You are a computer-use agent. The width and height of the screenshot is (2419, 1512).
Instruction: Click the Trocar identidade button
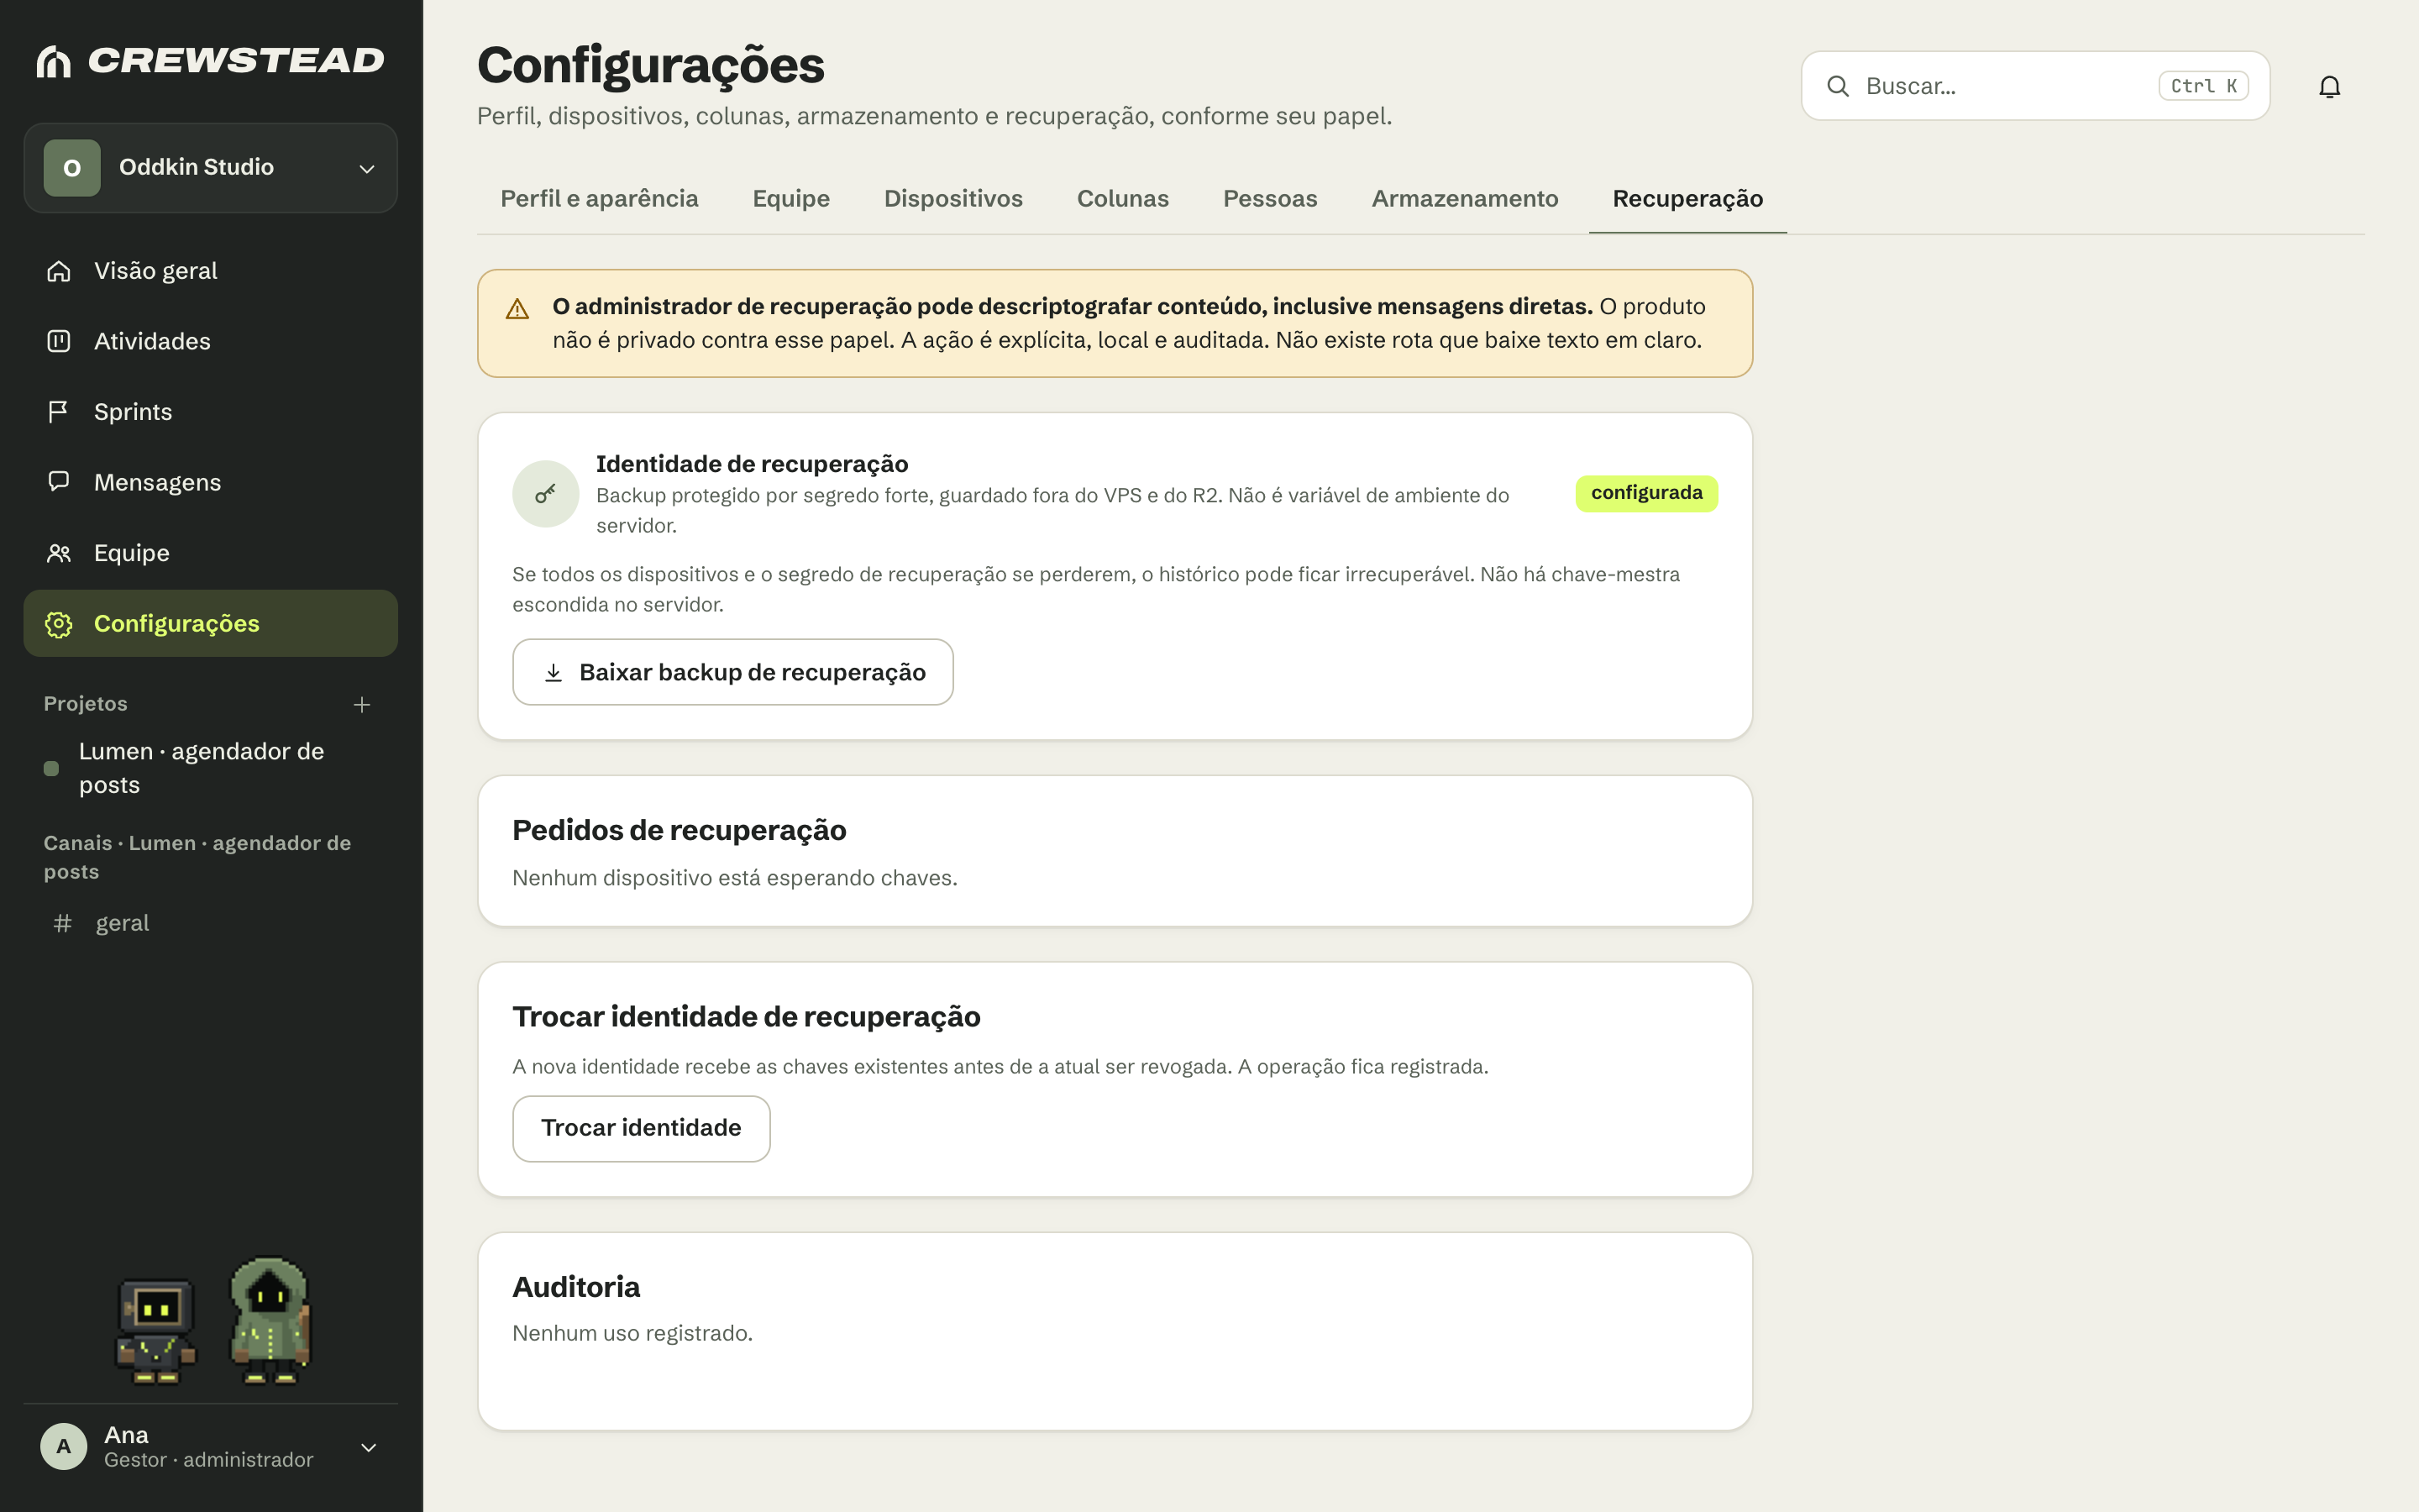(x=642, y=1128)
